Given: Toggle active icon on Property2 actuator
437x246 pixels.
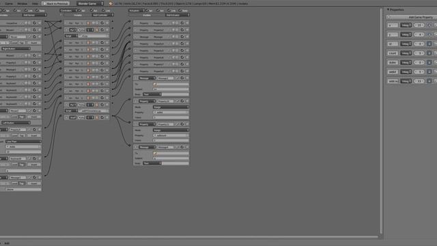Looking at the screenshot, I should (182, 30).
